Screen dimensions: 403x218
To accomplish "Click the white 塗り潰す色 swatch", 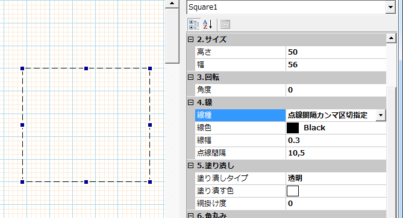I will tap(293, 191).
